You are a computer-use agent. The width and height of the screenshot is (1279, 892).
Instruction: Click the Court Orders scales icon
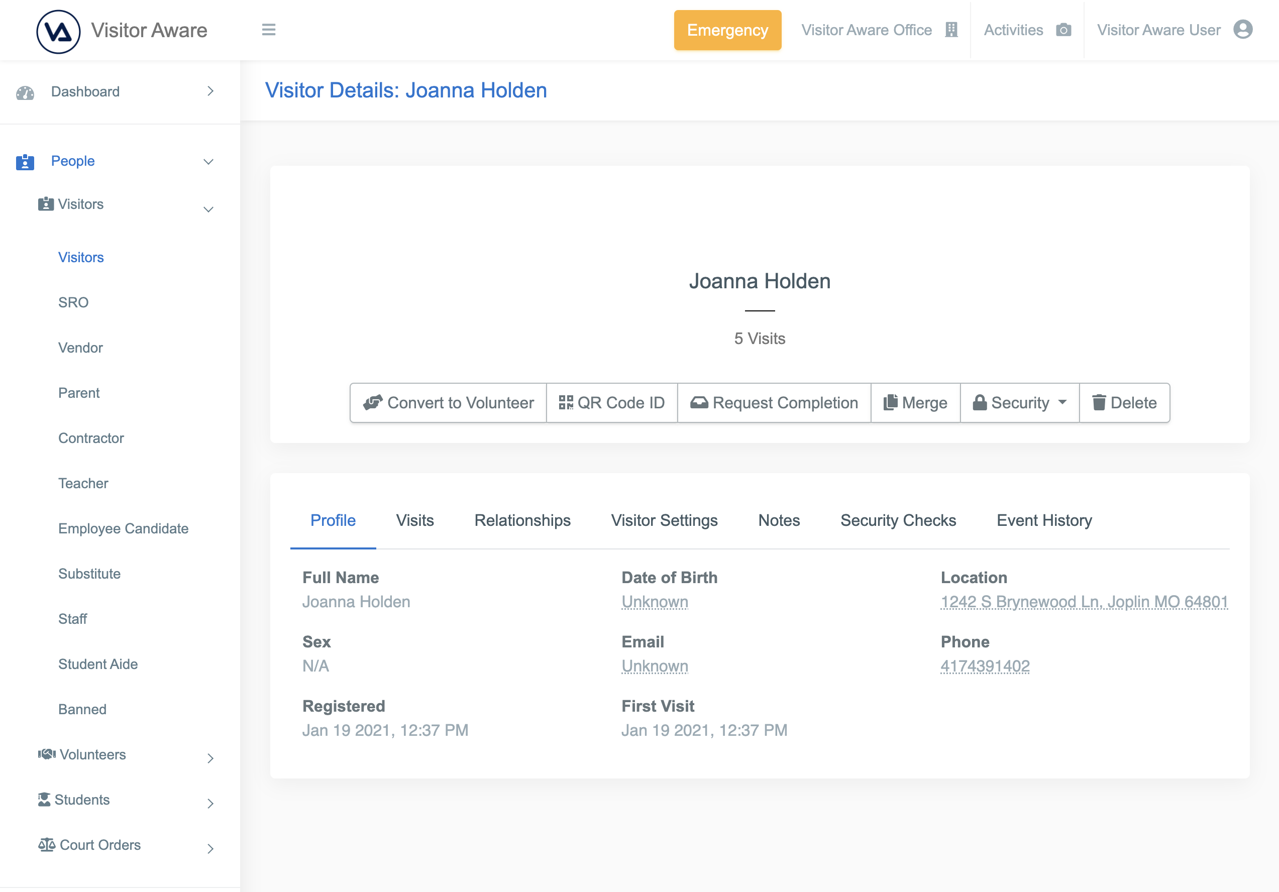click(46, 845)
